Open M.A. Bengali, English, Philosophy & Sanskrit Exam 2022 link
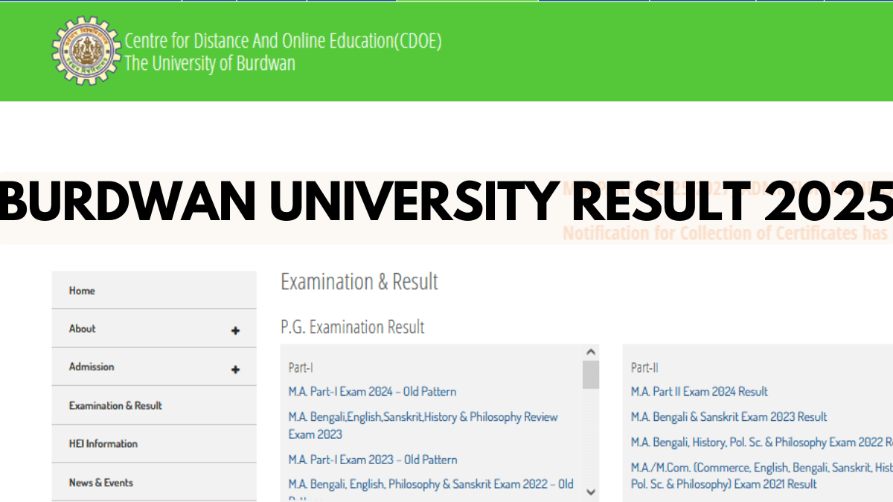The height and width of the screenshot is (502, 893). 431,484
